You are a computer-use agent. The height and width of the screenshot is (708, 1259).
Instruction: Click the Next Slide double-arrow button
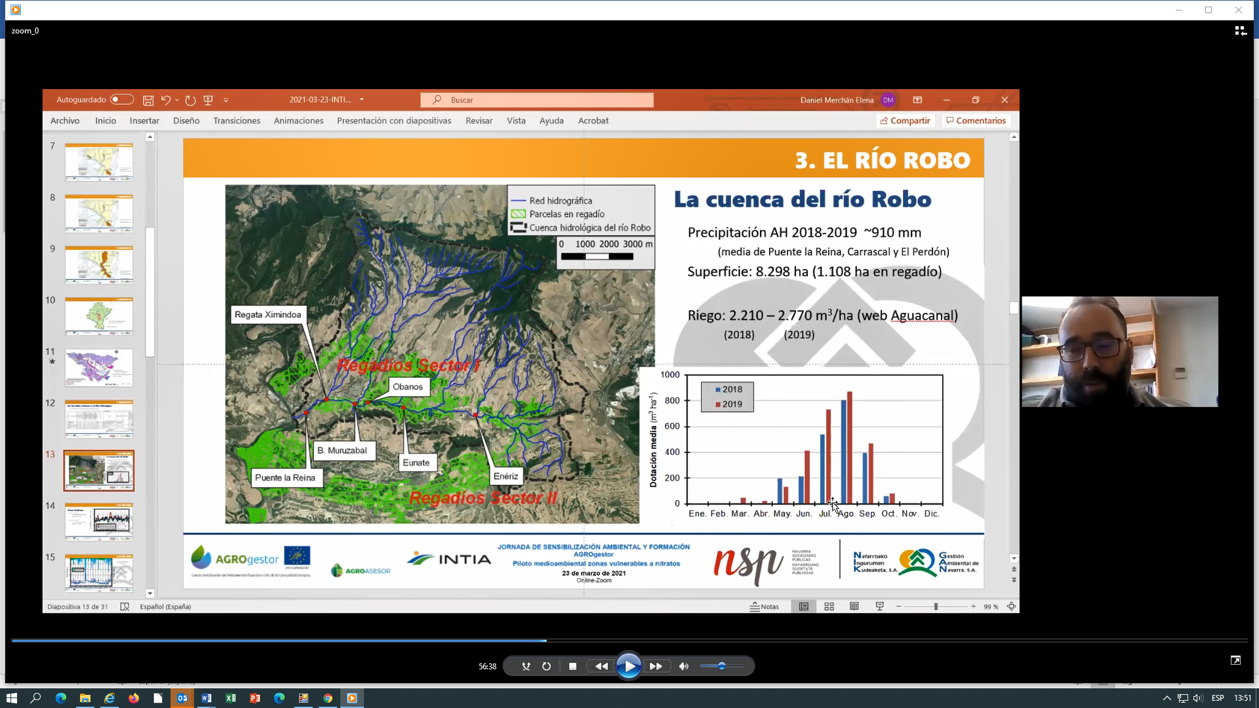(x=1014, y=580)
